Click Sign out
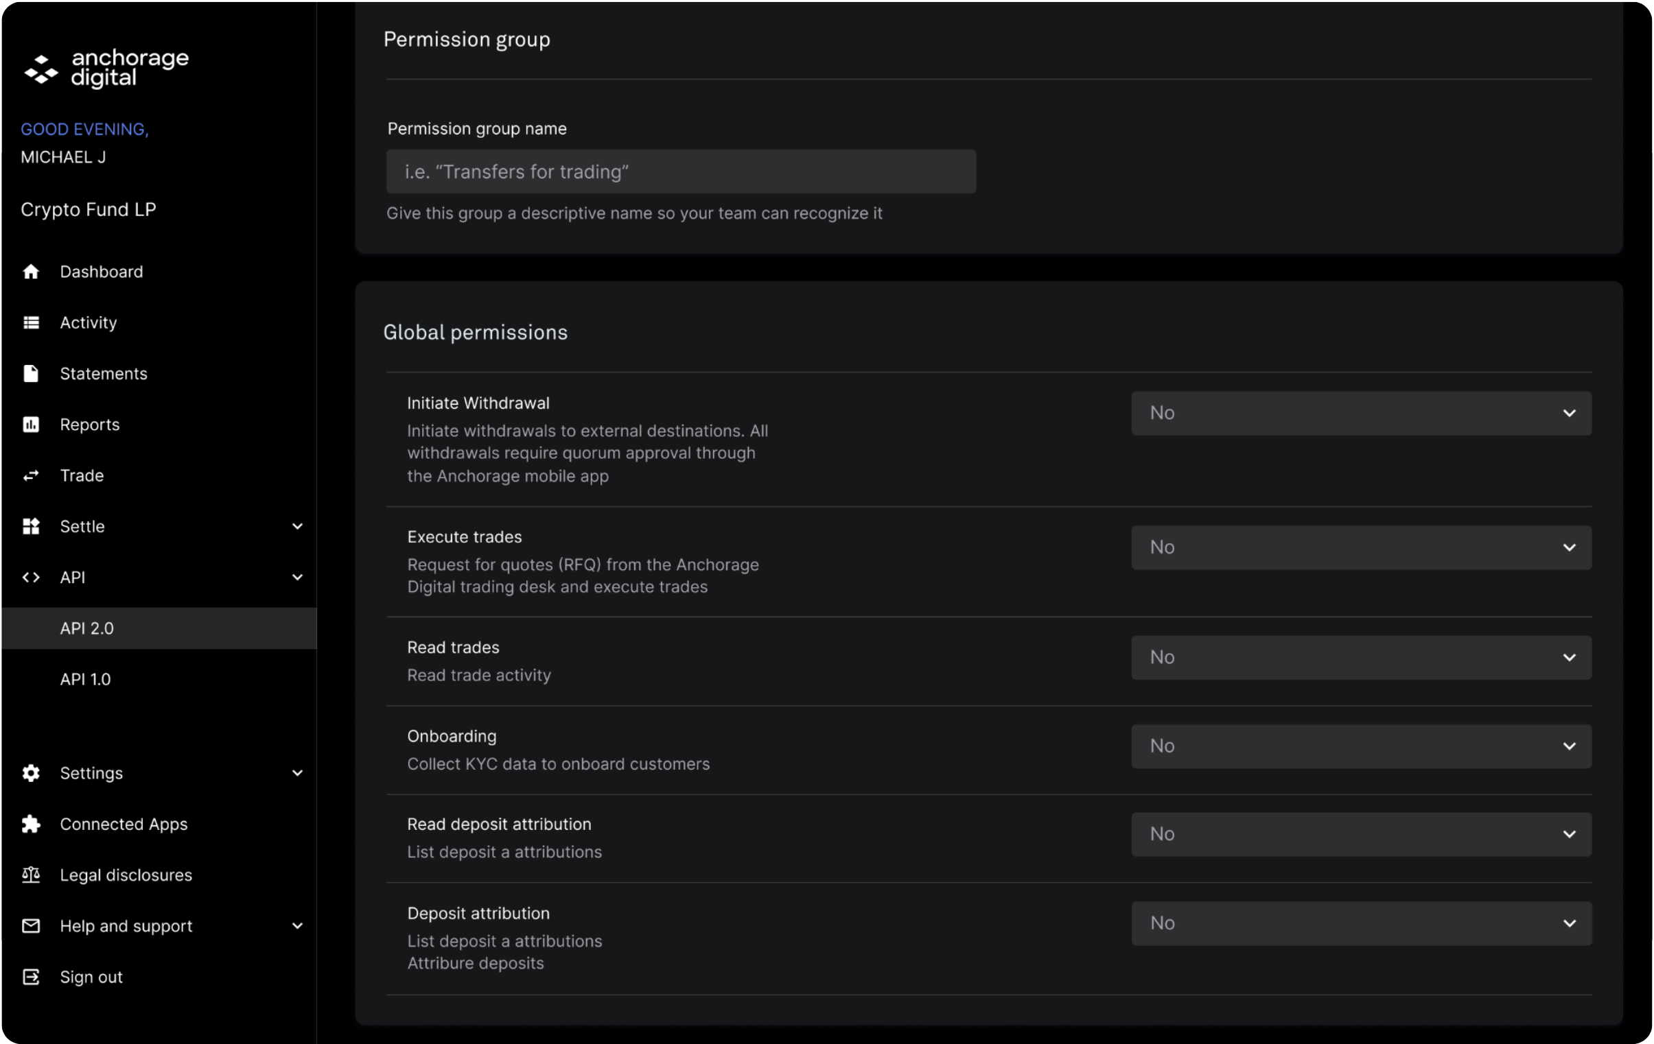This screenshot has width=1654, height=1044. (91, 977)
